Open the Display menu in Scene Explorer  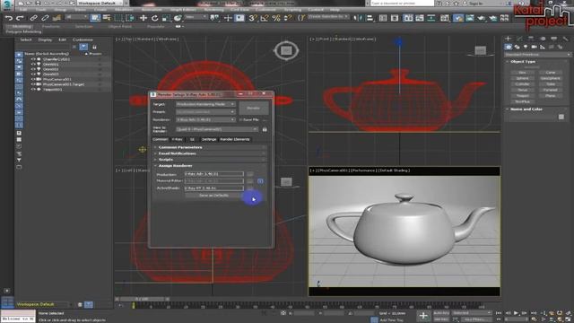click(45, 39)
